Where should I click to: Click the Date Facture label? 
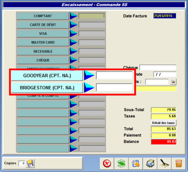click(x=135, y=16)
